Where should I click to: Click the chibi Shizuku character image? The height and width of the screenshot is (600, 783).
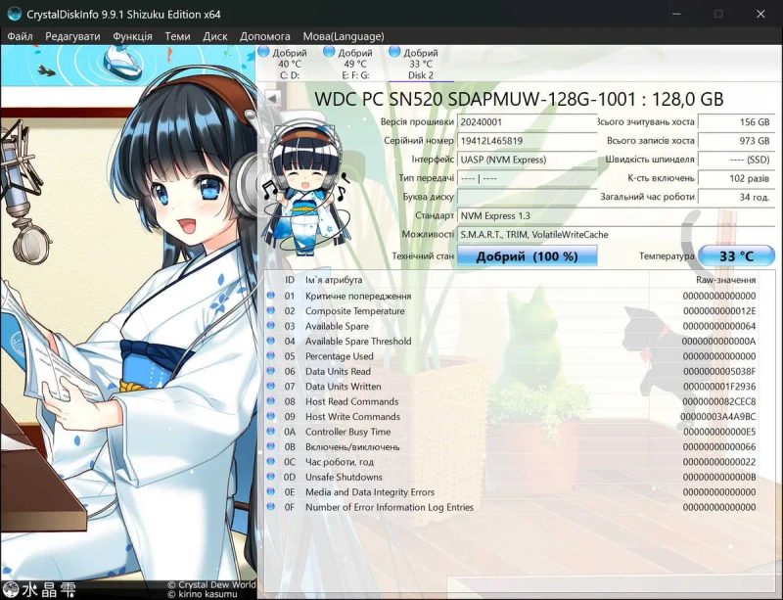click(x=305, y=187)
